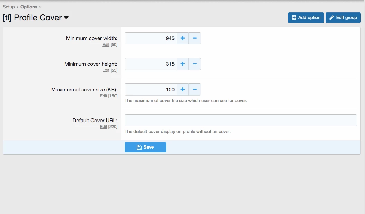
Task: Focus the Minimum cover width field
Action: tap(151, 38)
